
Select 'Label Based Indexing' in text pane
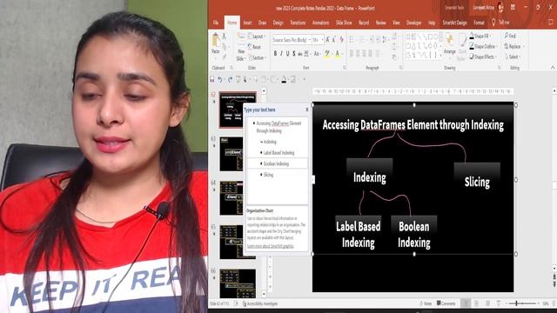pos(278,153)
